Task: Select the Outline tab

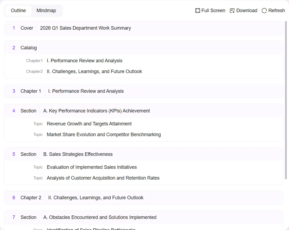Action: tap(18, 11)
